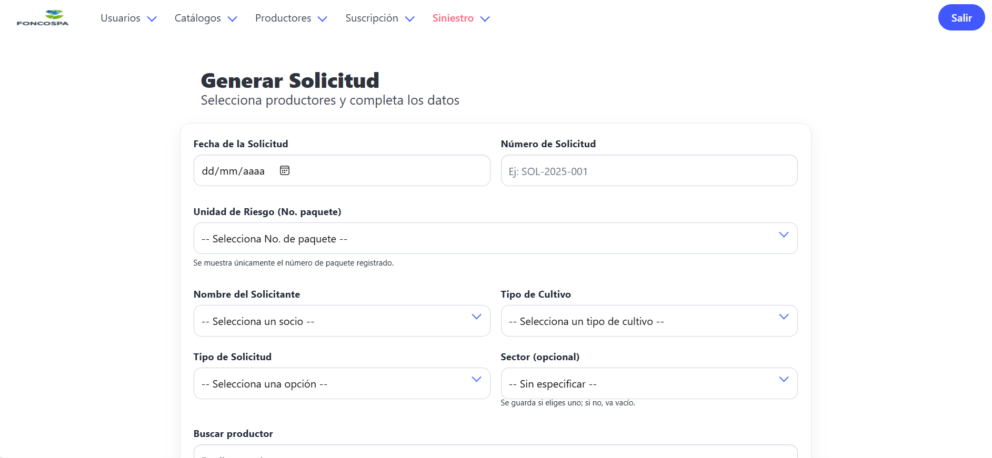
Task: Select Siniestro in the navigation bar
Action: click(453, 18)
